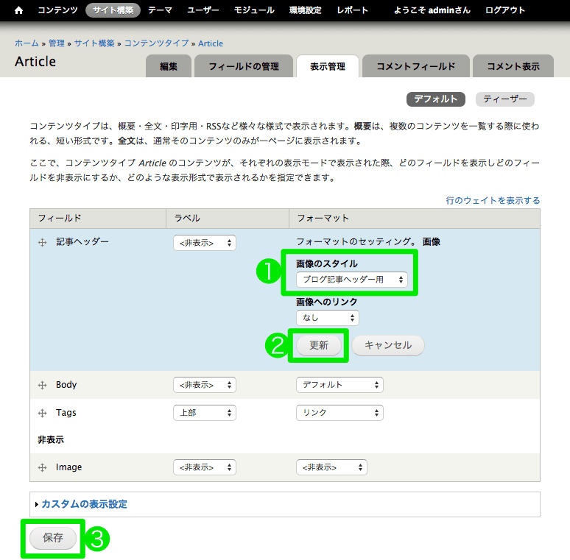This screenshot has height=560, width=570.
Task: Open format dropdown for Body
Action: pyautogui.click(x=339, y=385)
